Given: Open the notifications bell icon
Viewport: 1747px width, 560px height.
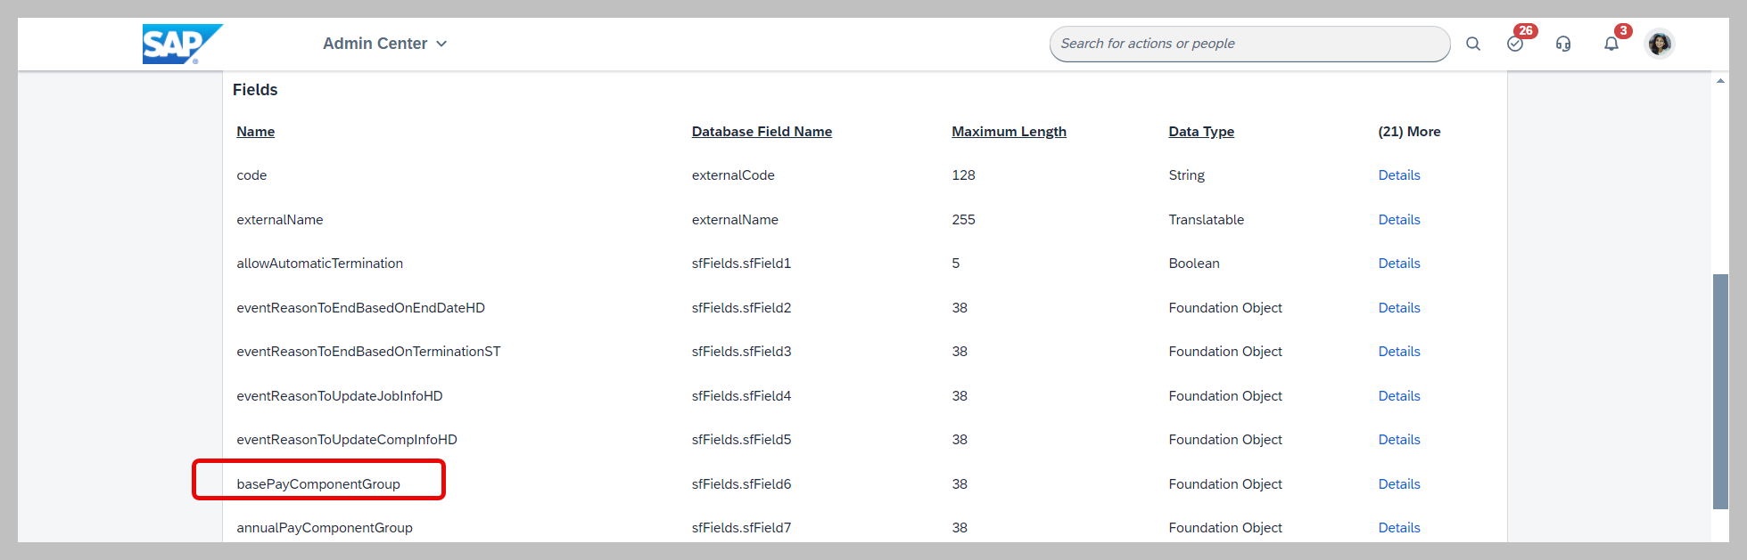Looking at the screenshot, I should tap(1612, 43).
